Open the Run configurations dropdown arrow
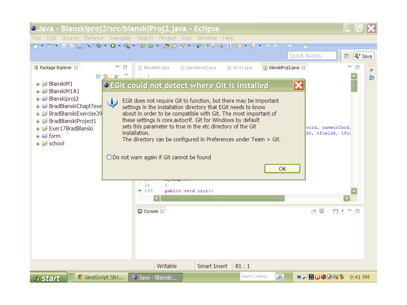407x305 pixels. pos(119,46)
